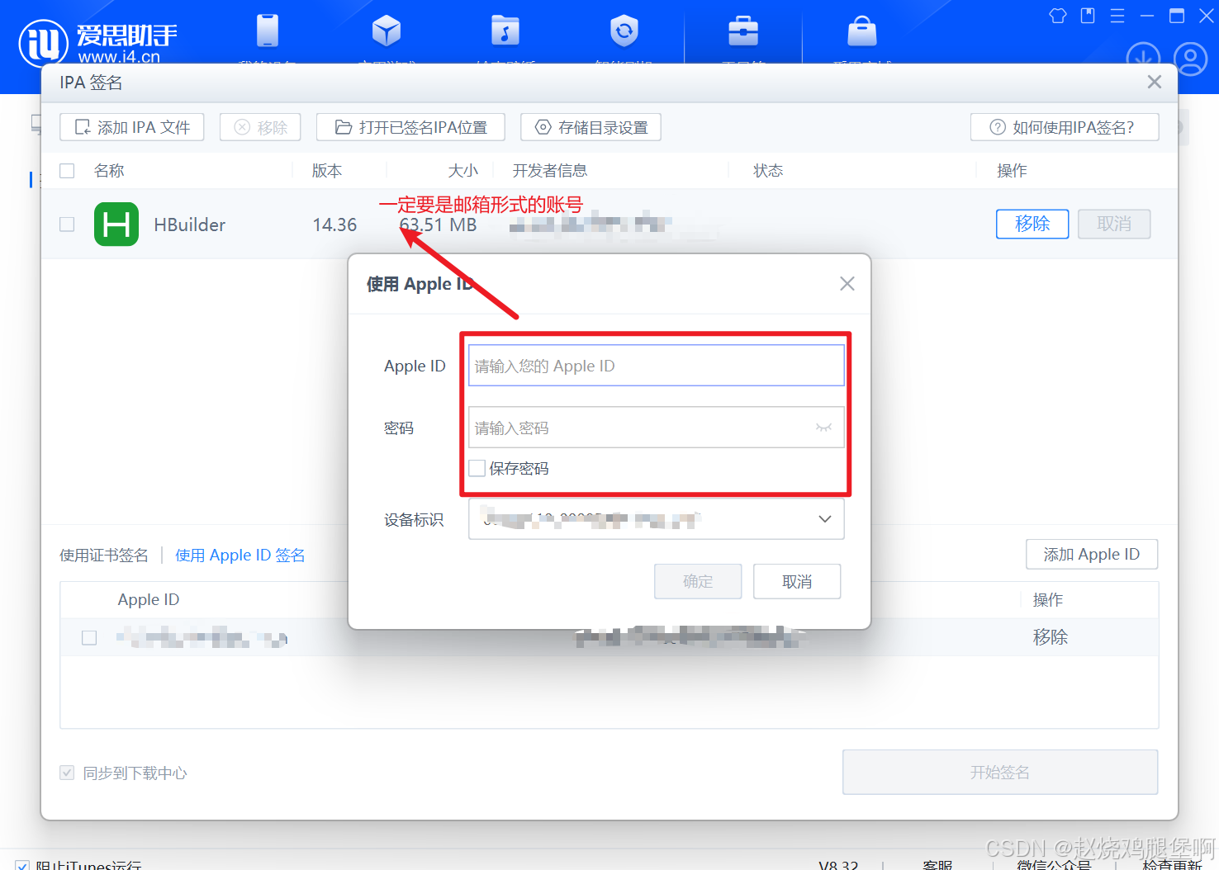Screen dimensions: 1219x870
Task: Switch to 使用 Apple ID 签名 tab
Action: click(x=240, y=555)
